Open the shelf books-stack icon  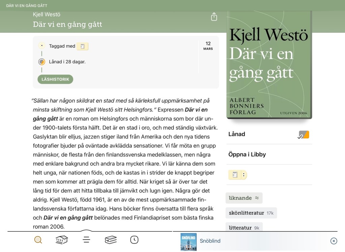click(111, 240)
